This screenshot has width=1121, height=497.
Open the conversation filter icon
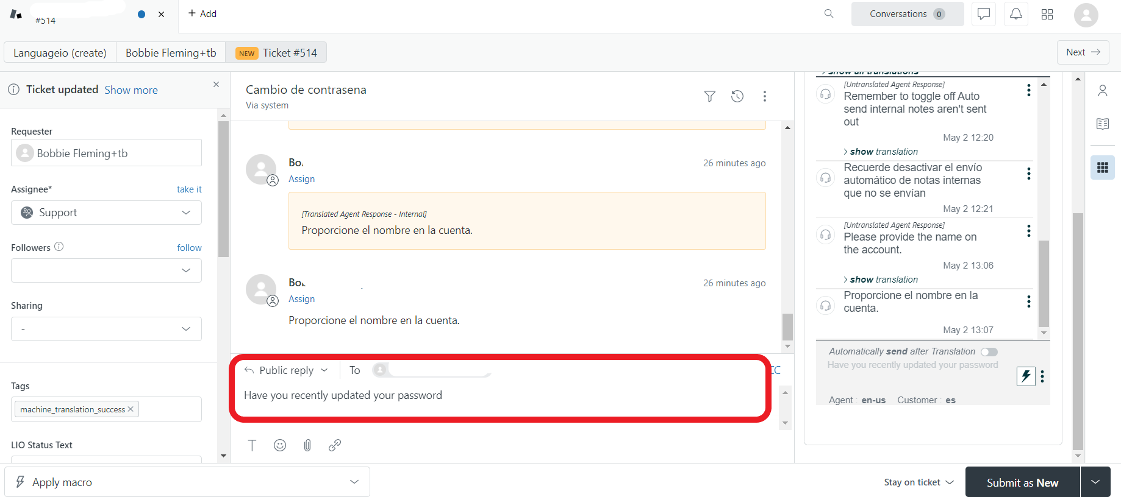[x=710, y=96]
